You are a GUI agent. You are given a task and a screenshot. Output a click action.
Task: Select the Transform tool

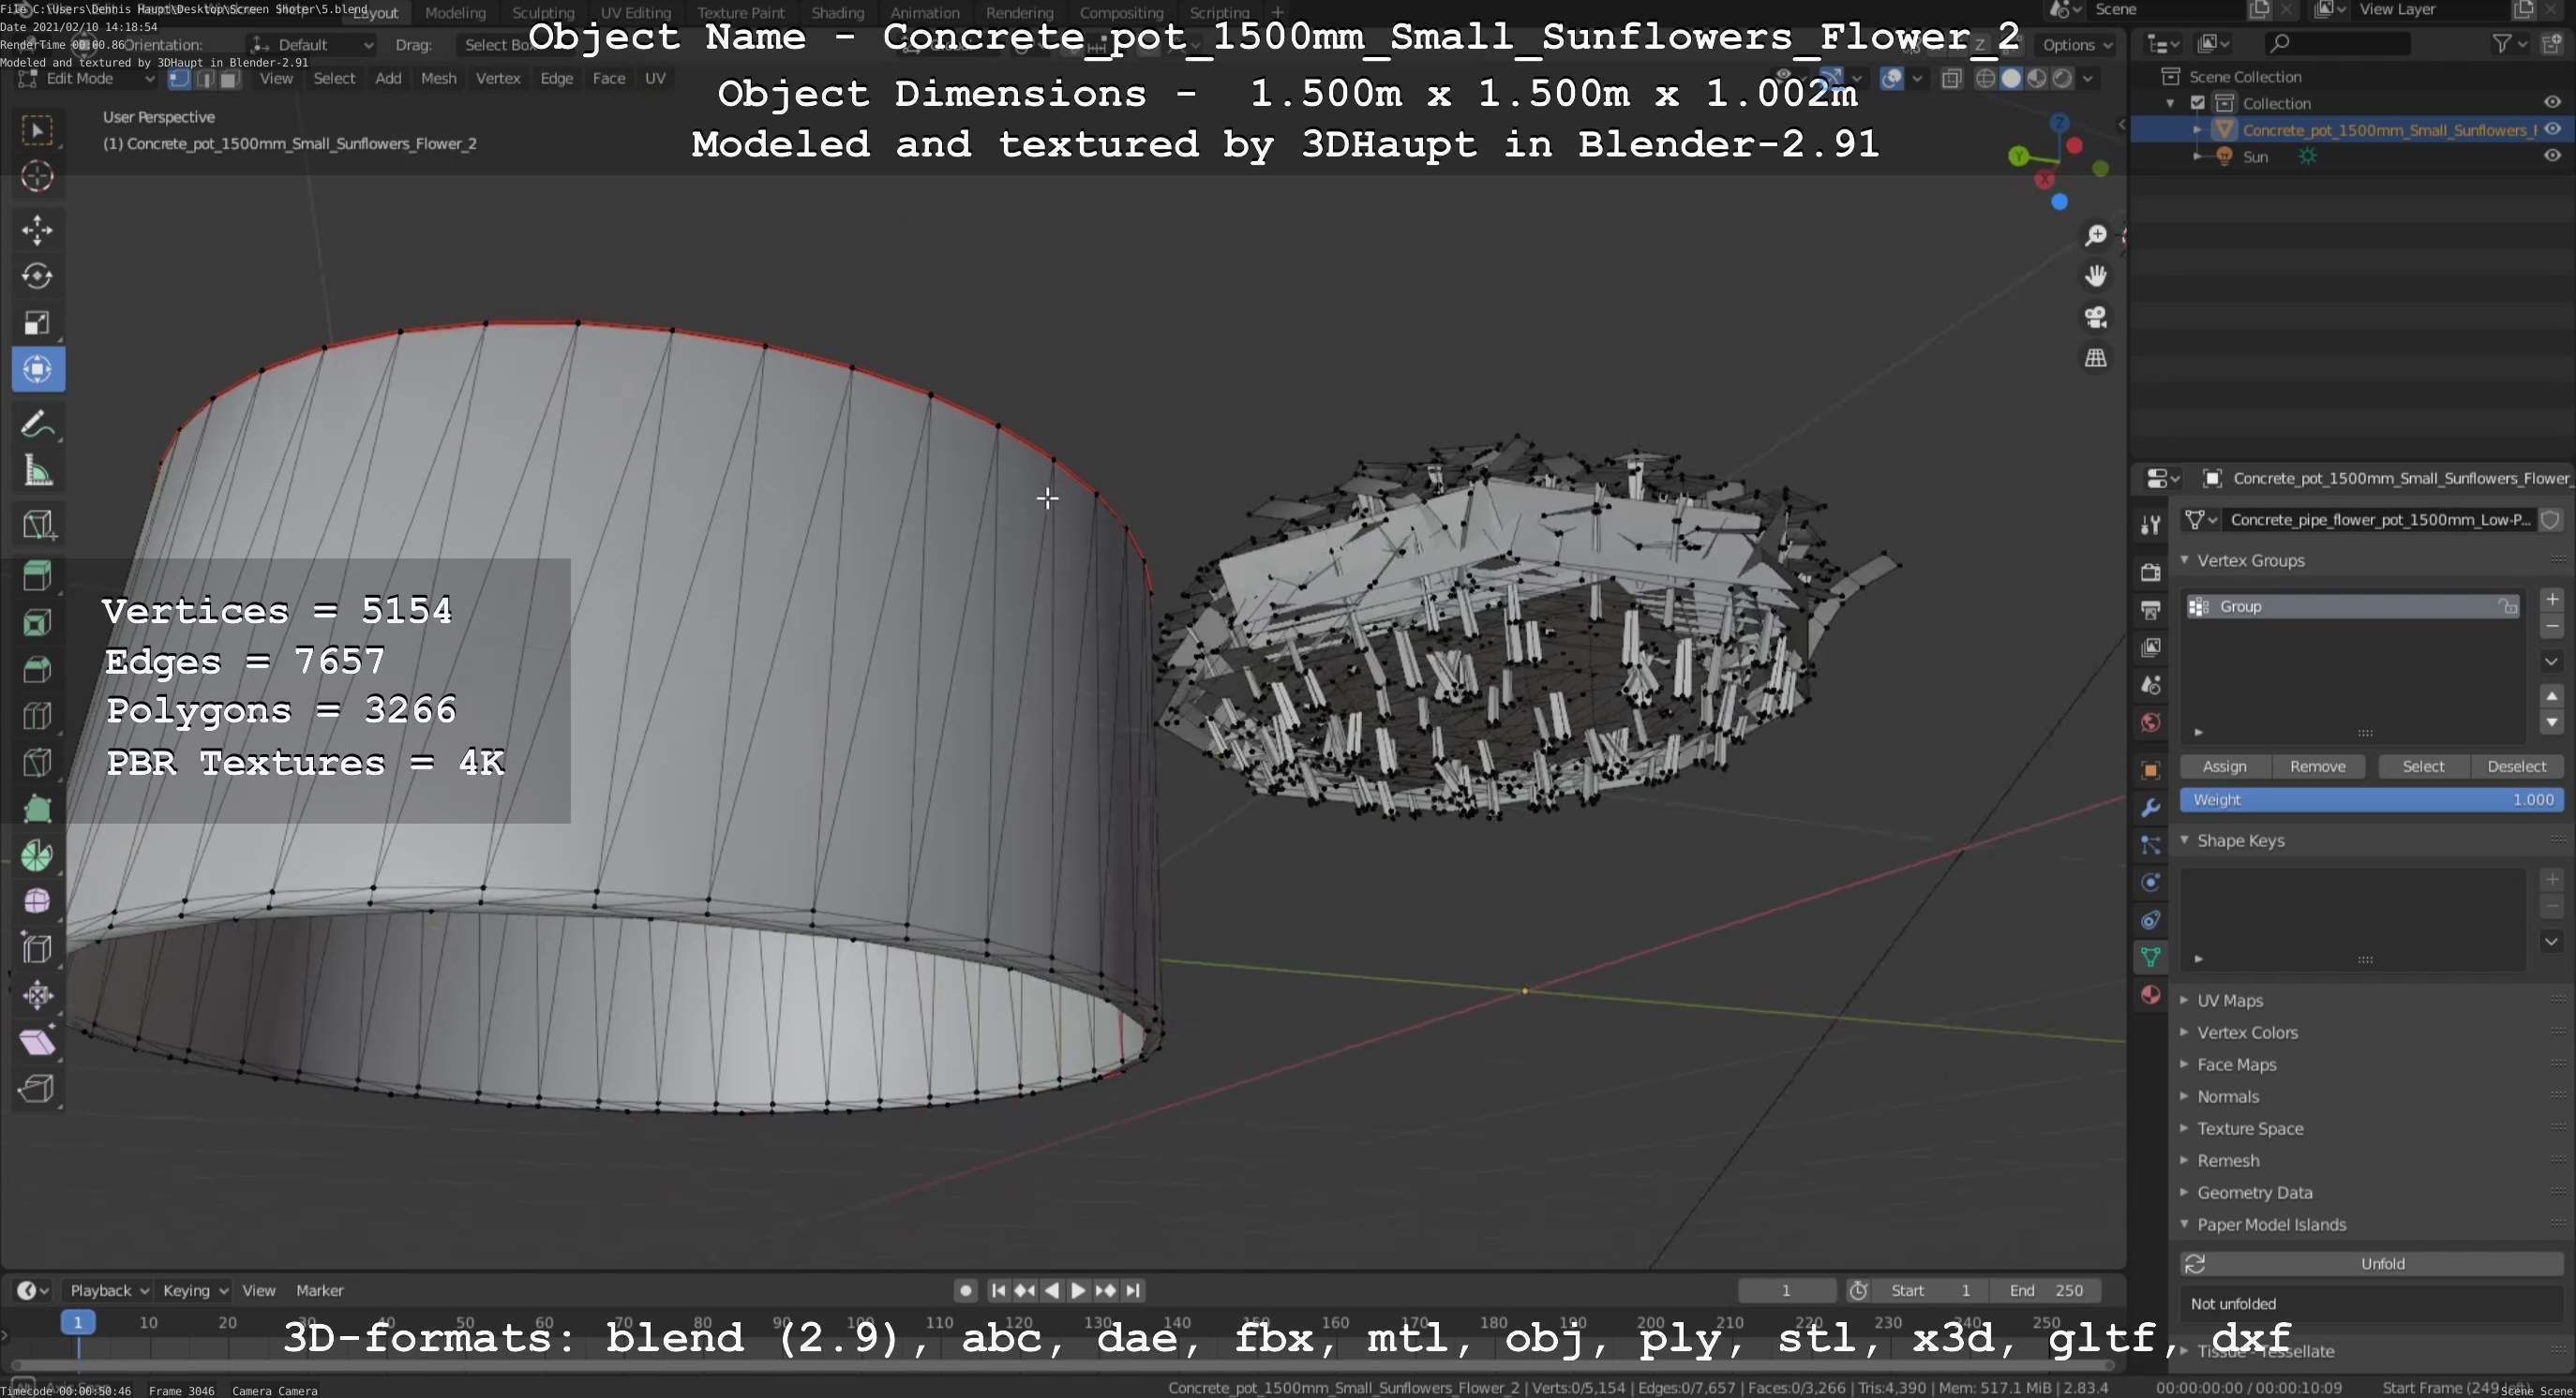tap(37, 370)
